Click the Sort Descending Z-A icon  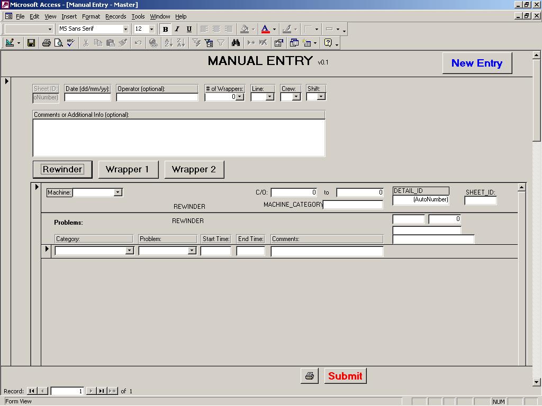tap(181, 43)
